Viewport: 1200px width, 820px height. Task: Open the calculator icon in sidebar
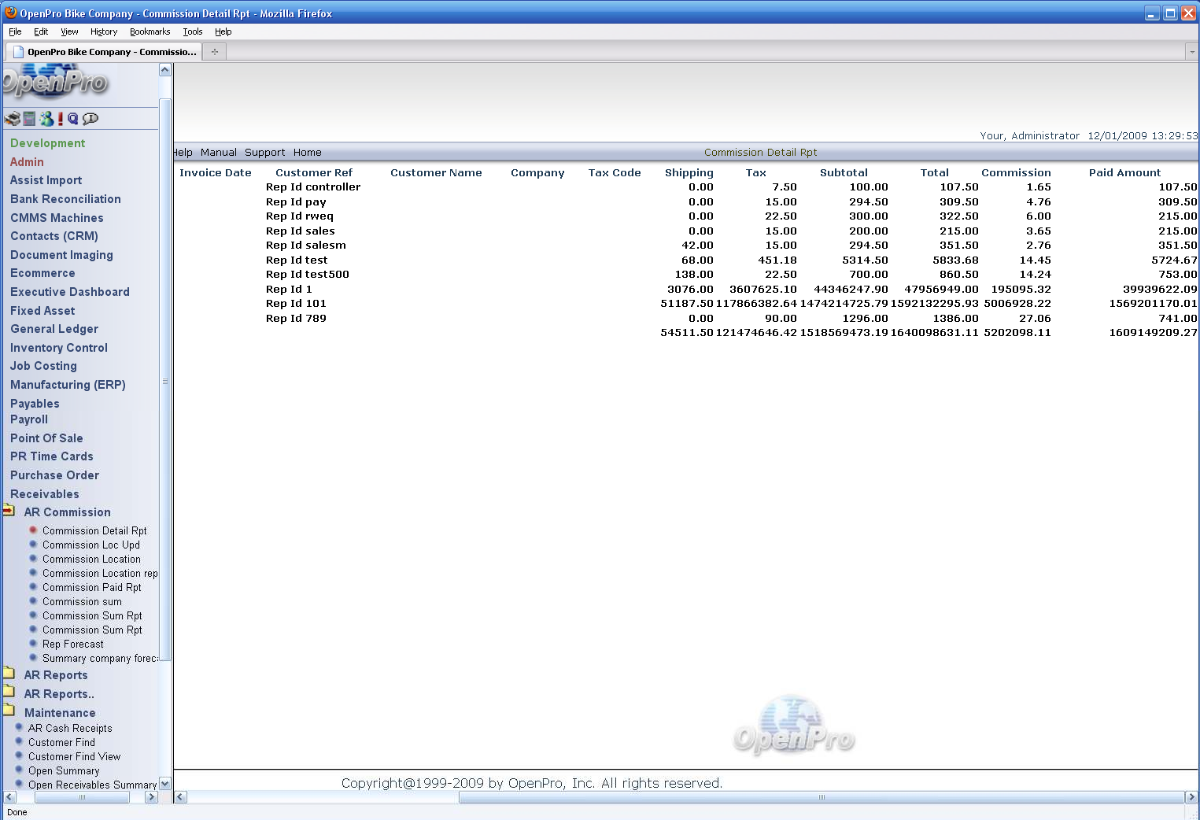[29, 119]
